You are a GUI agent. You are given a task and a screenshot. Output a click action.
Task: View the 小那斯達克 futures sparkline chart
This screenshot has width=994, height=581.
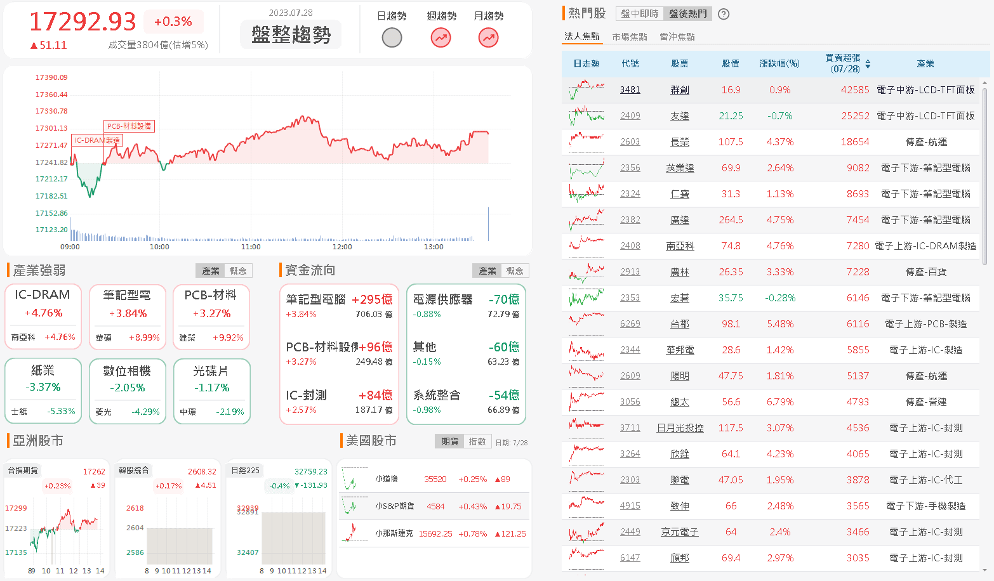tap(355, 533)
